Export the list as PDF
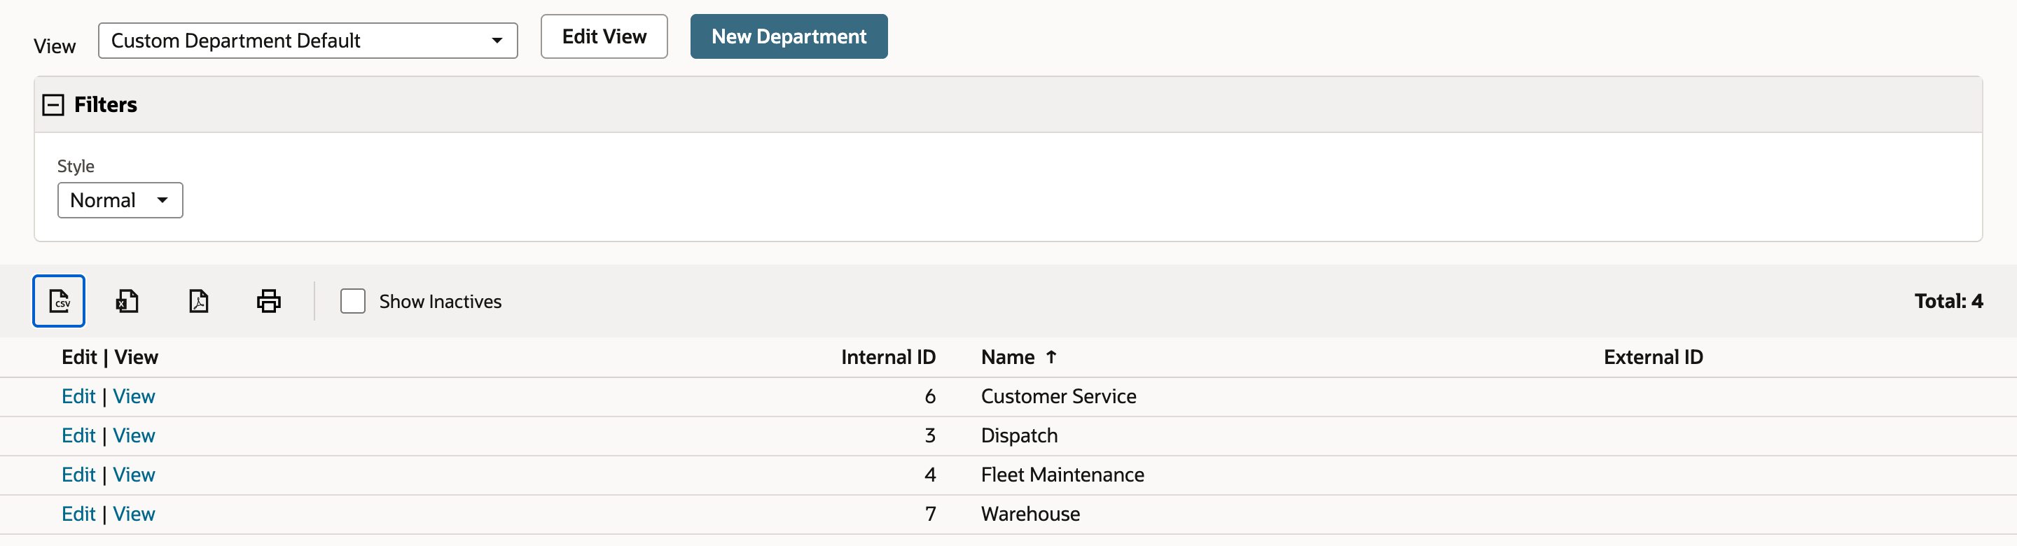This screenshot has width=2017, height=546. (x=198, y=301)
